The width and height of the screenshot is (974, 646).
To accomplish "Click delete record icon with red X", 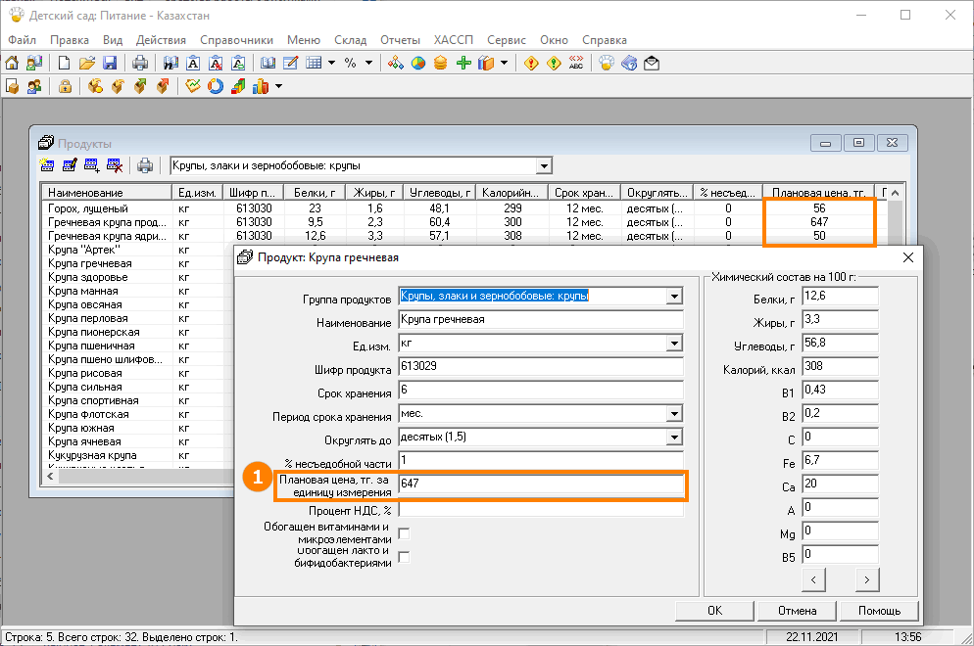I will click(x=115, y=165).
